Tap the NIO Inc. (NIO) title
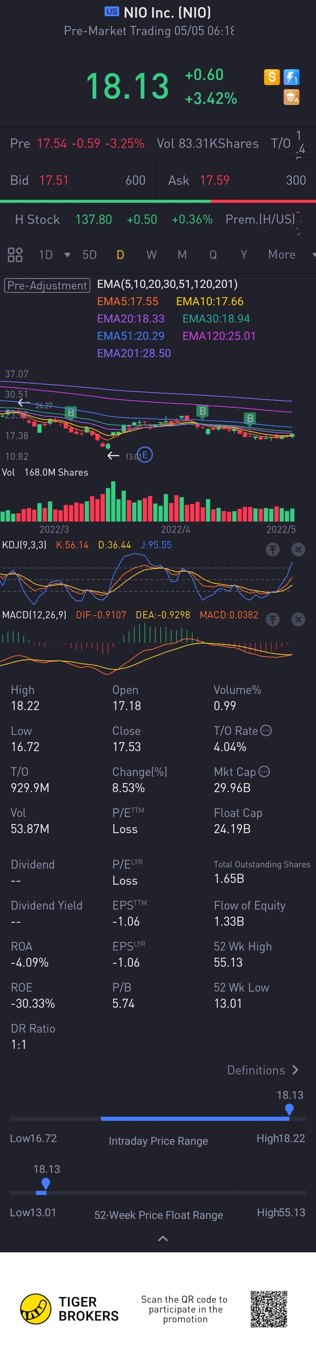 (x=167, y=12)
